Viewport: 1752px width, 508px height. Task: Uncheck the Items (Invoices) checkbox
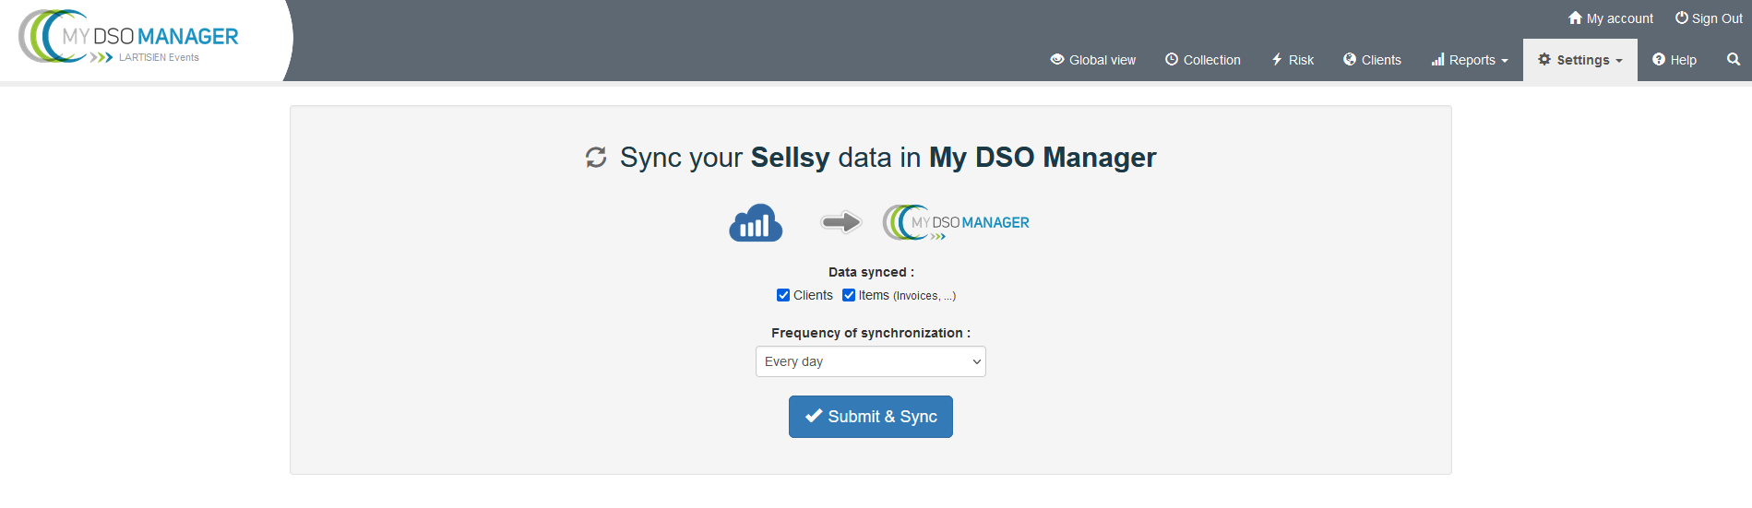[x=849, y=295]
